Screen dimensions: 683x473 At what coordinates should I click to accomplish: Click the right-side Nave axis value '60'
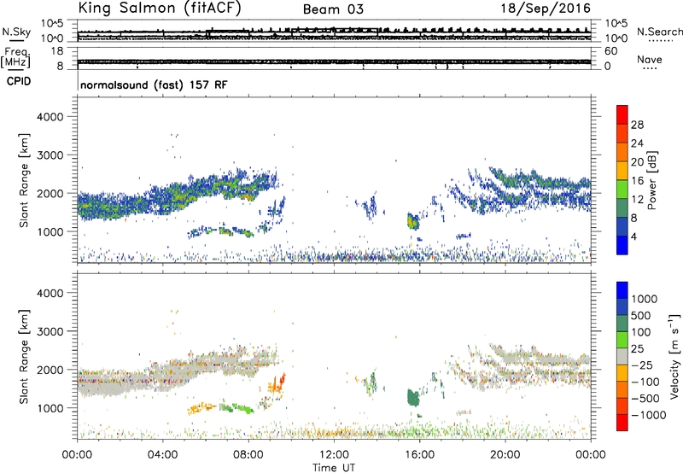pos(610,51)
